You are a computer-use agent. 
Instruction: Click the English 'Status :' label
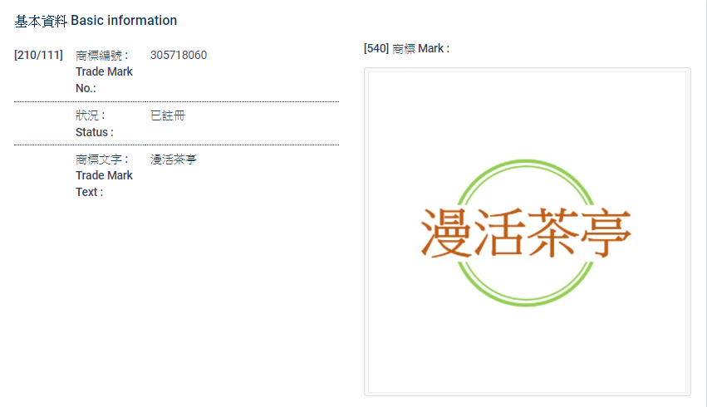(x=94, y=132)
